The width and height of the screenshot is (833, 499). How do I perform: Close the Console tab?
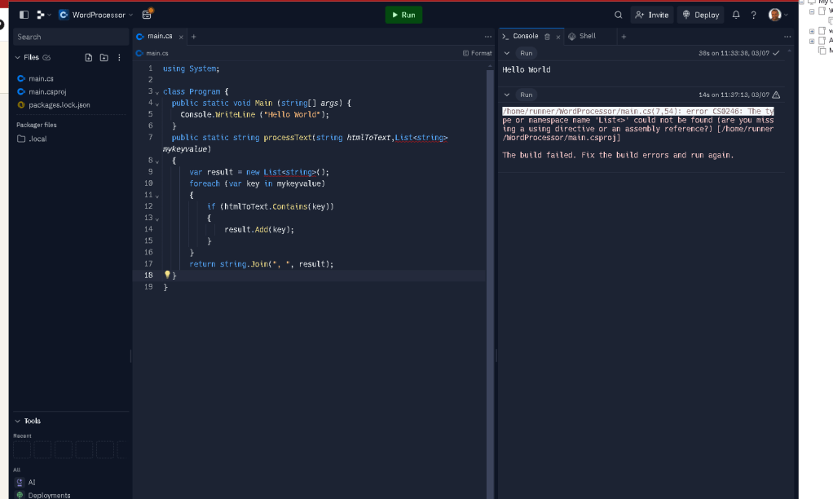click(x=558, y=37)
